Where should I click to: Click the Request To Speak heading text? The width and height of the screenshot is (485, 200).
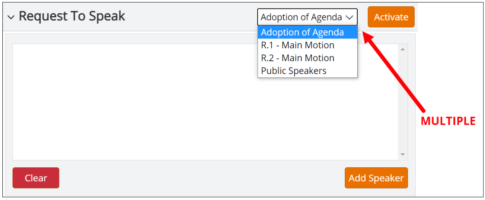click(72, 16)
